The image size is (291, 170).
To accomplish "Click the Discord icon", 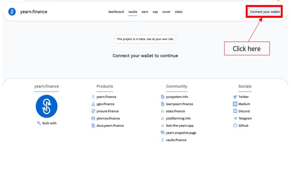I will (x=235, y=111).
